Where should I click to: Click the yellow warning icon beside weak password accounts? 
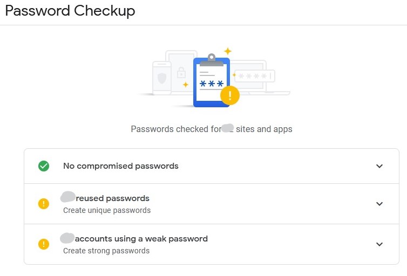pyautogui.click(x=44, y=244)
